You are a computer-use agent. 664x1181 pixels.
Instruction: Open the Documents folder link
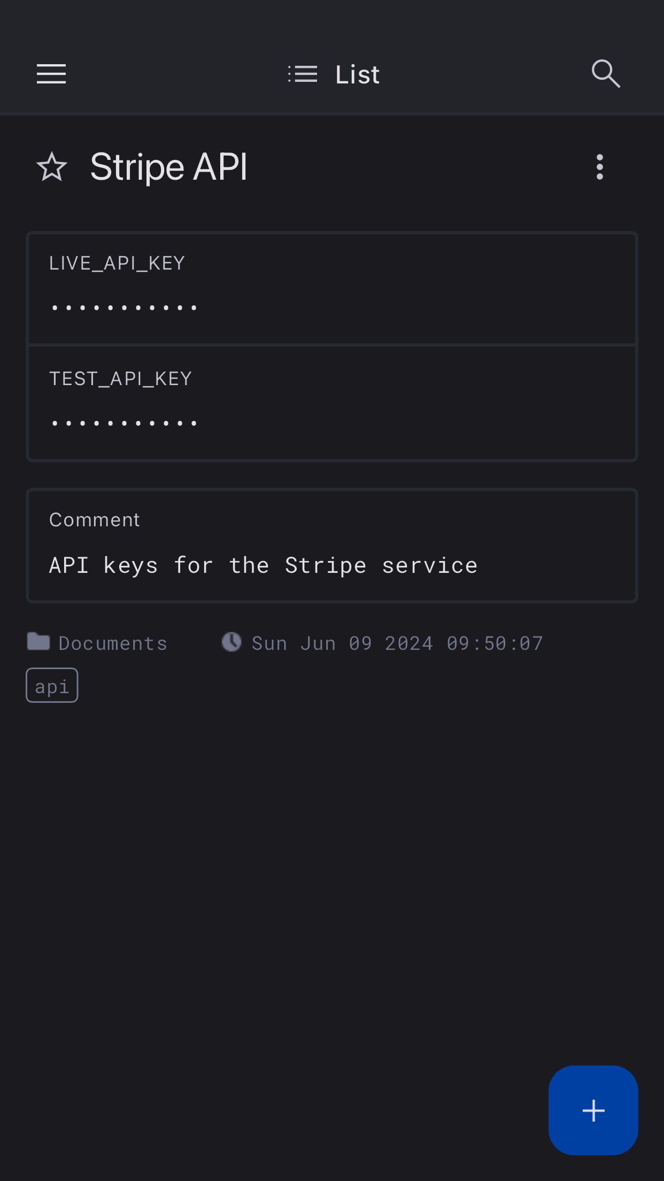pos(113,643)
